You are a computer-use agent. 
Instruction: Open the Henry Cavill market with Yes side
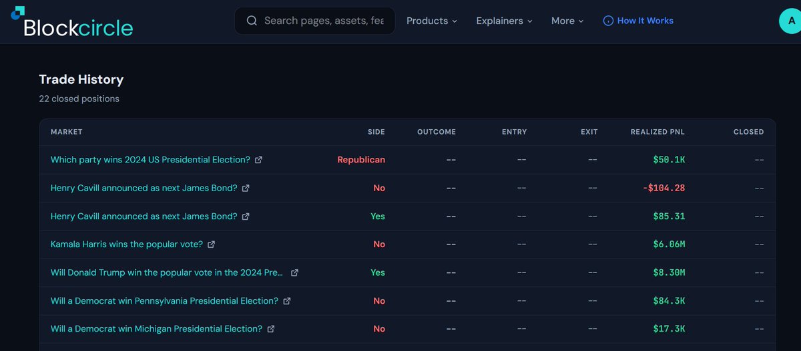(144, 216)
